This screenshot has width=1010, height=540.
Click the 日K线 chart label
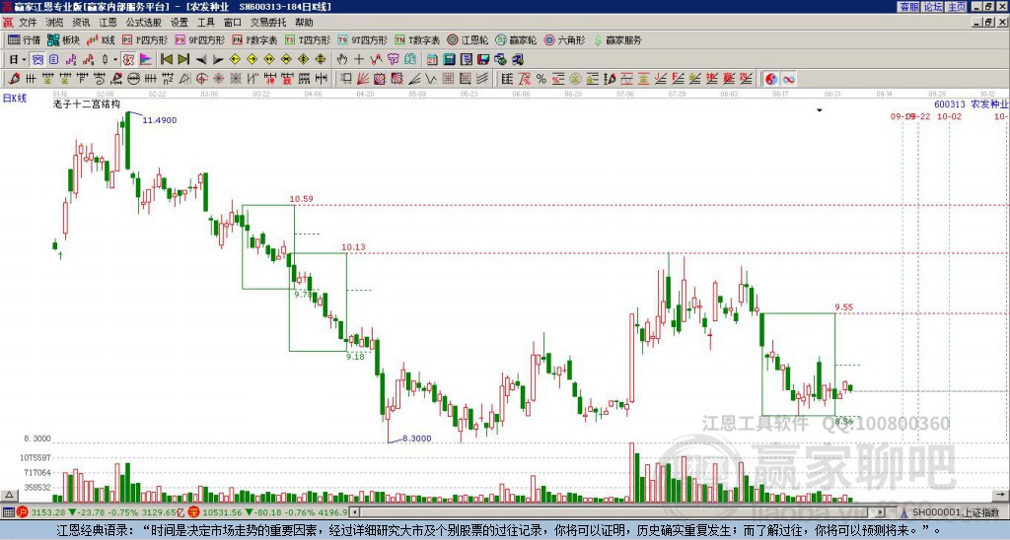coord(14,98)
